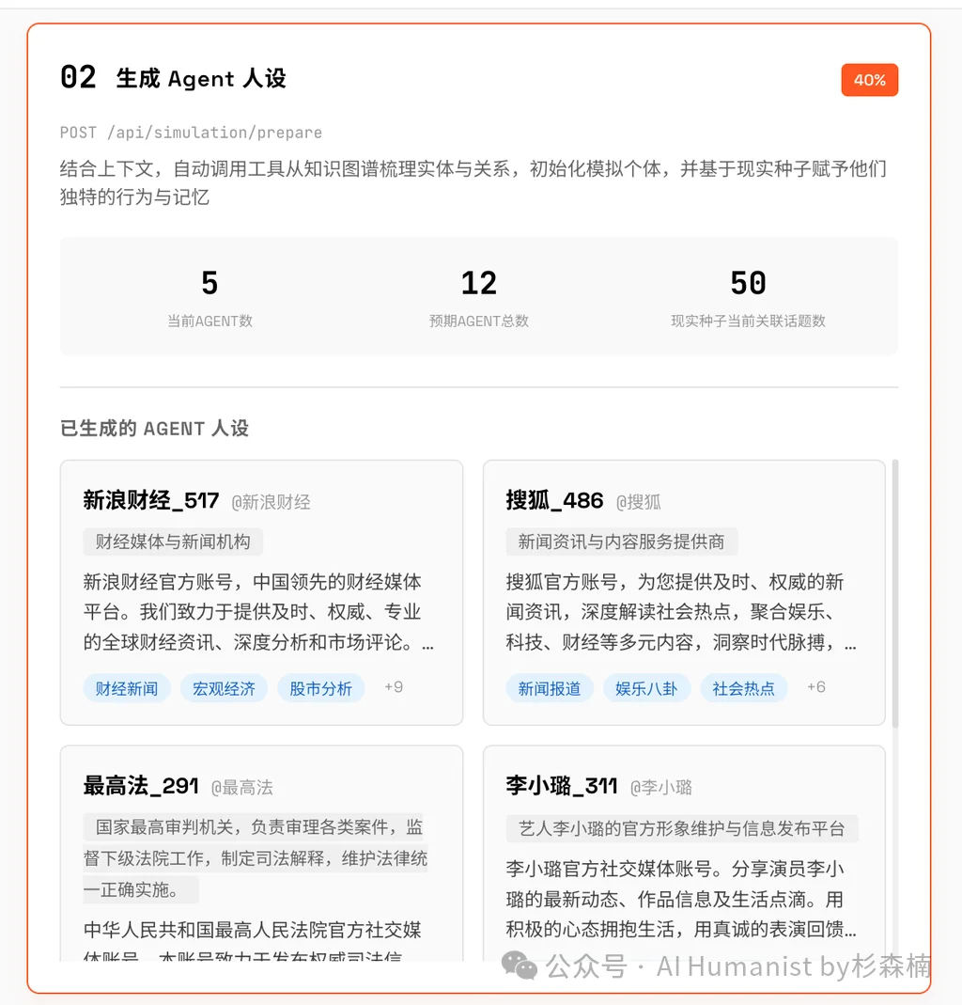Click the @李小璐 username handle
The height and width of the screenshot is (1005, 962).
coord(660,788)
